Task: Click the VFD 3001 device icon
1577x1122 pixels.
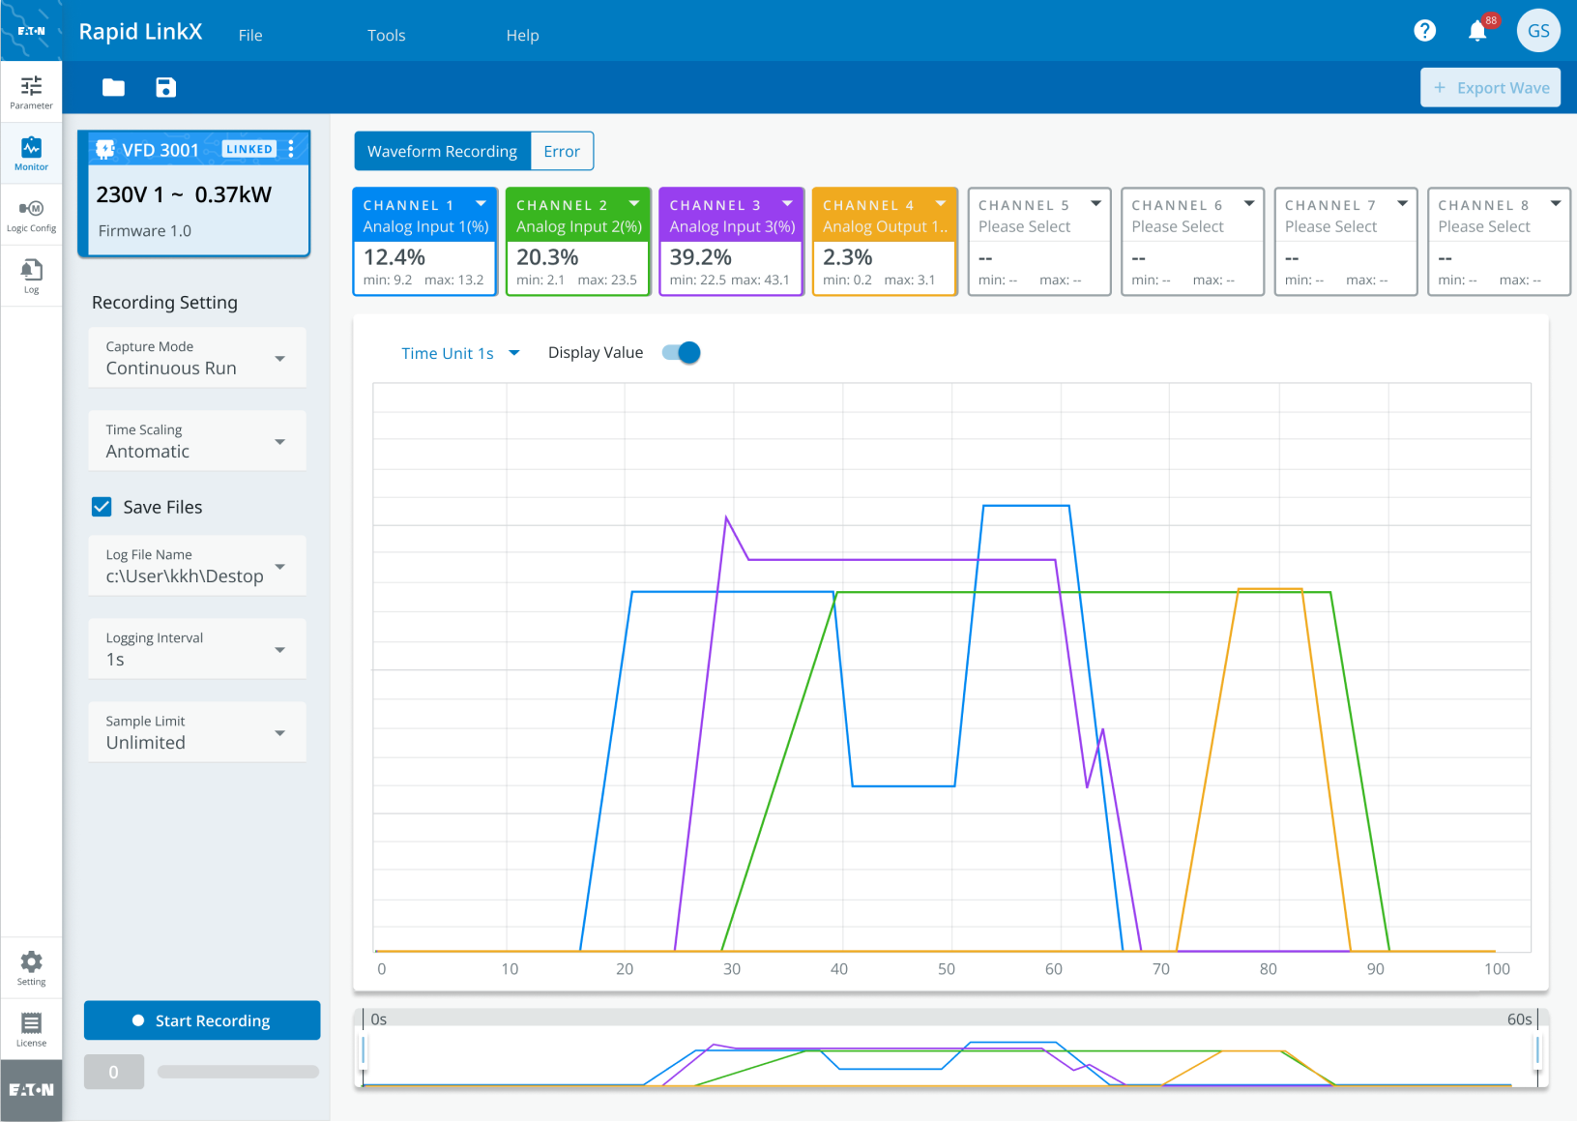Action: tap(105, 150)
